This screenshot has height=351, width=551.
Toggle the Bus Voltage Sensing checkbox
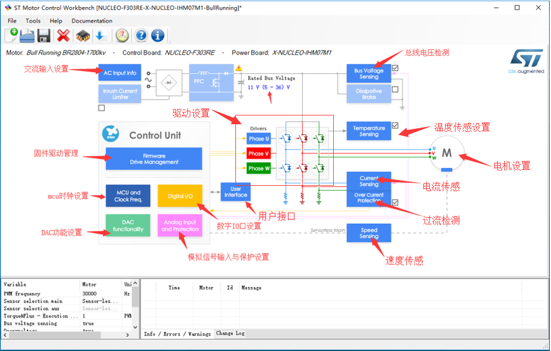395,68
